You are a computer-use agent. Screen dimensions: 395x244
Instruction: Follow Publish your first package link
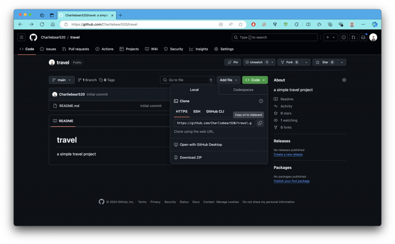click(292, 181)
